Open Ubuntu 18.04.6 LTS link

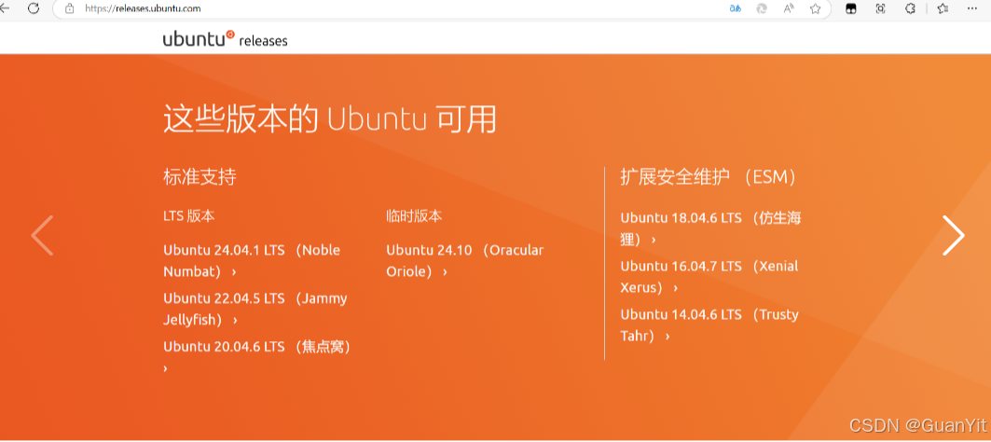(x=710, y=228)
